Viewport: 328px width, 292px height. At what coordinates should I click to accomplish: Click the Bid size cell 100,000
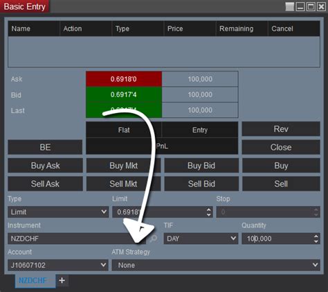pyautogui.click(x=200, y=94)
